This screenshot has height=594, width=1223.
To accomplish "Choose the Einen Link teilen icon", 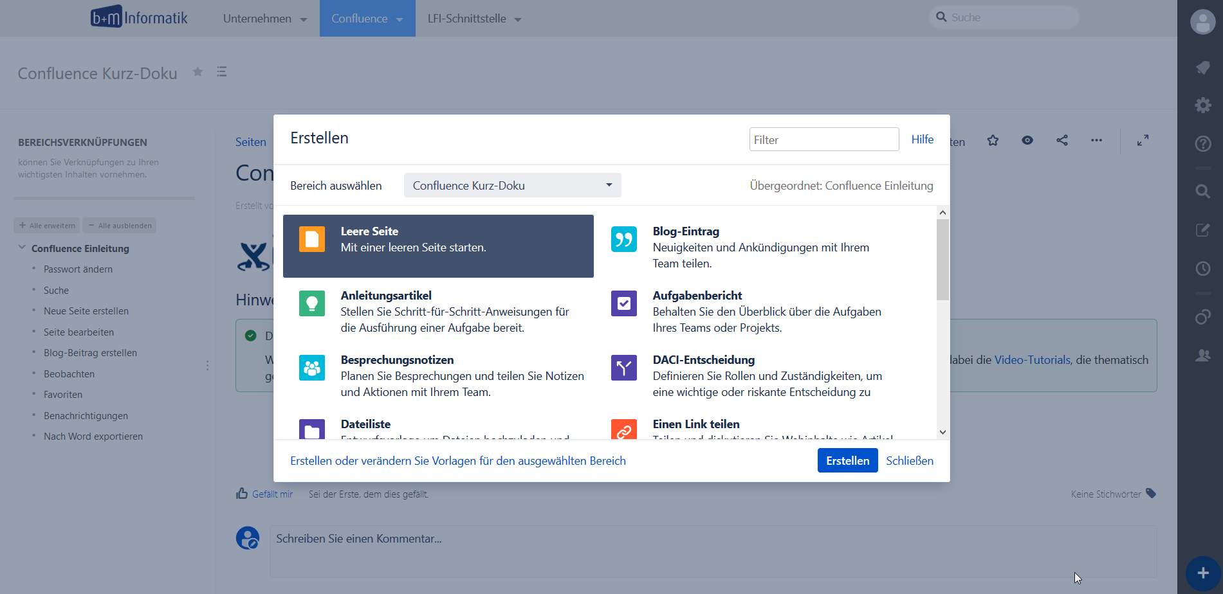I will coord(624,429).
